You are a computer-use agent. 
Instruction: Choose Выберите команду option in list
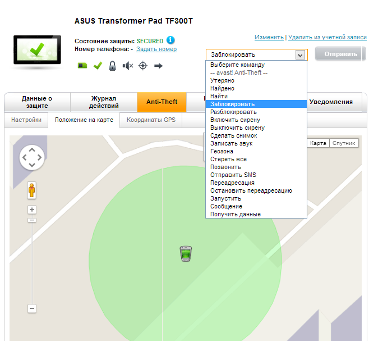256,65
